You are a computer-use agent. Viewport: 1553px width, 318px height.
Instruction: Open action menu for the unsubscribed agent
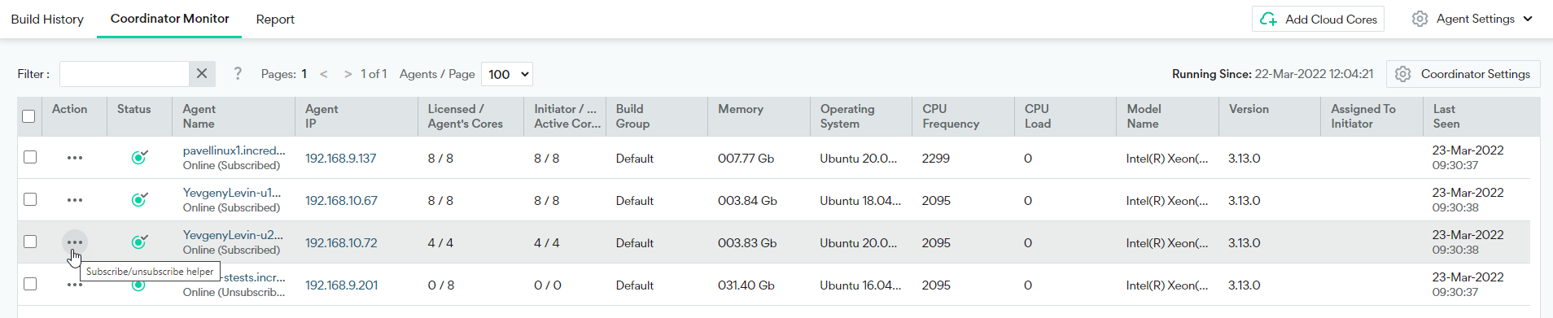coord(75,285)
